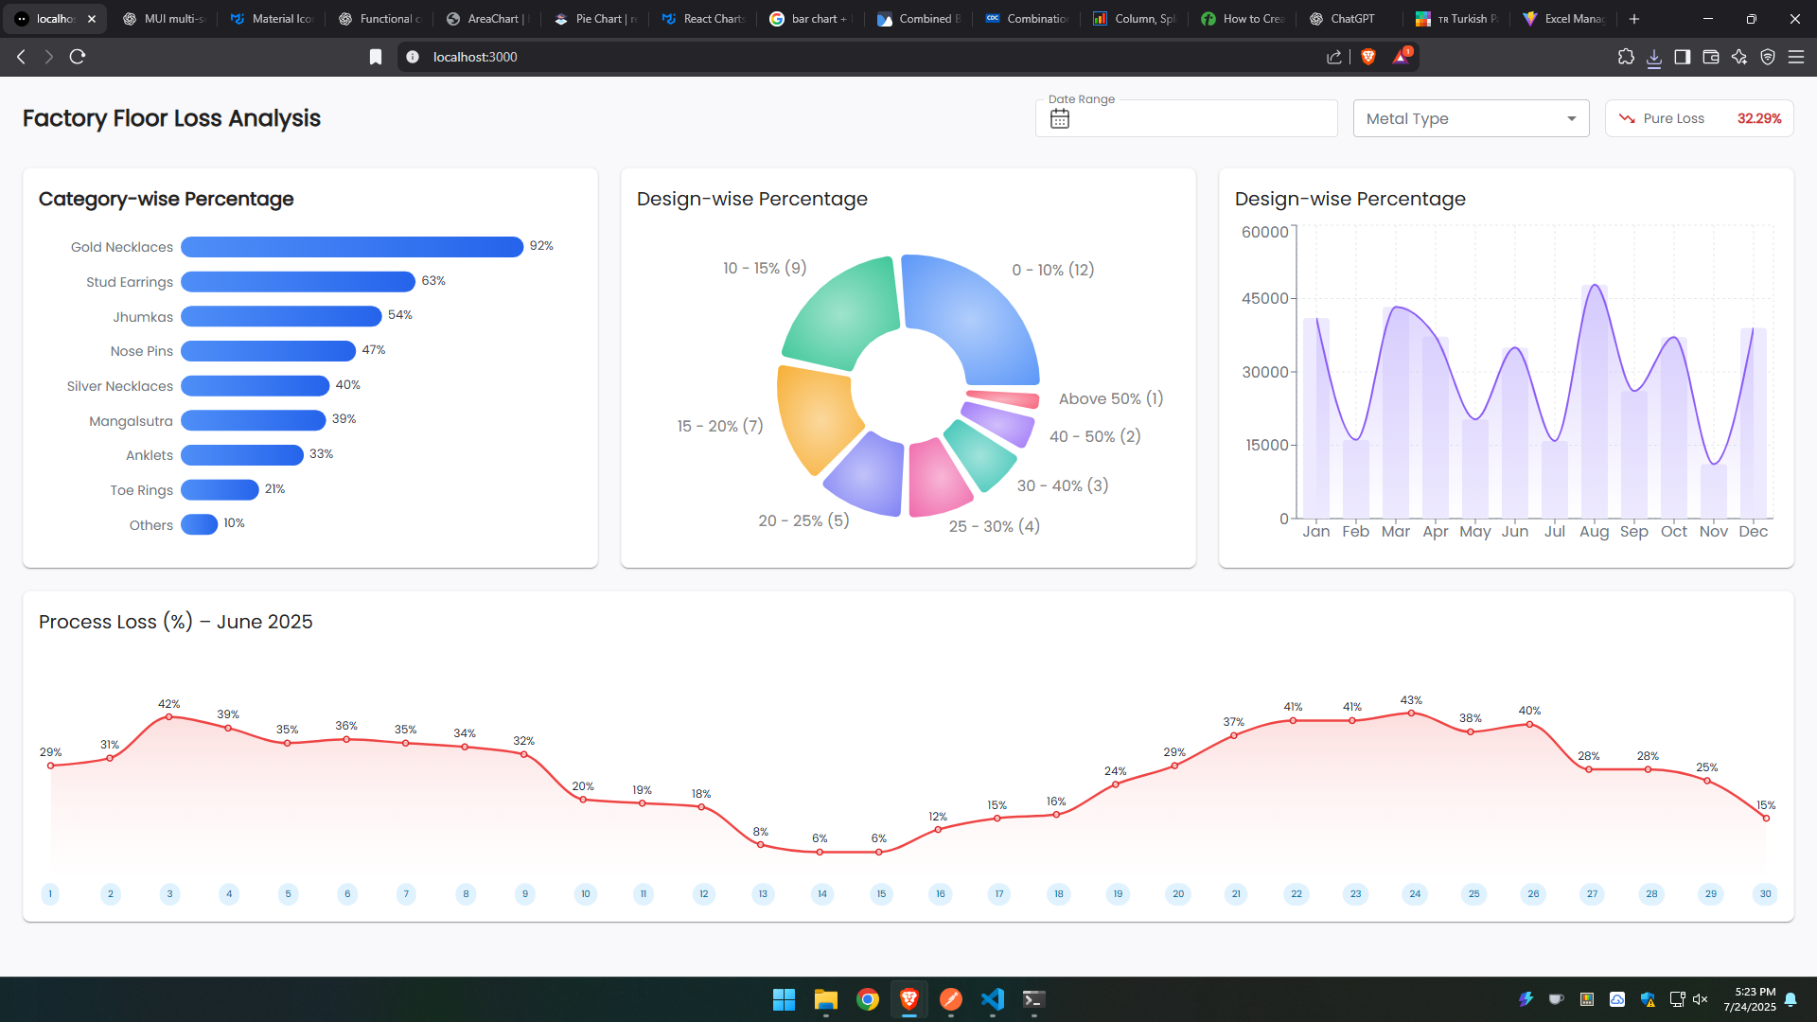Expand the Metal Type dropdown
1817x1022 pixels.
click(x=1471, y=118)
